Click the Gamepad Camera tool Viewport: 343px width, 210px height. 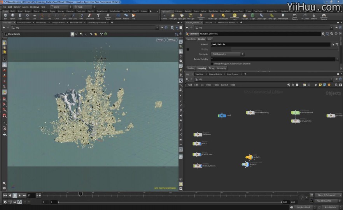click(324, 17)
